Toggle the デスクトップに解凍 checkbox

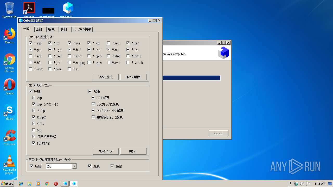pyautogui.click(x=93, y=104)
